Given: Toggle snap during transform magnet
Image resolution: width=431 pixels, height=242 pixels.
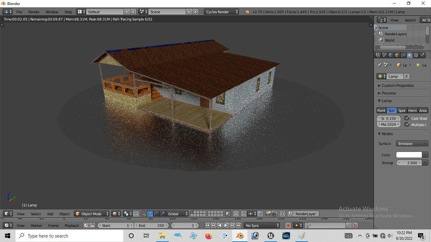Looking at the screenshot, I should pyautogui.click(x=244, y=214).
